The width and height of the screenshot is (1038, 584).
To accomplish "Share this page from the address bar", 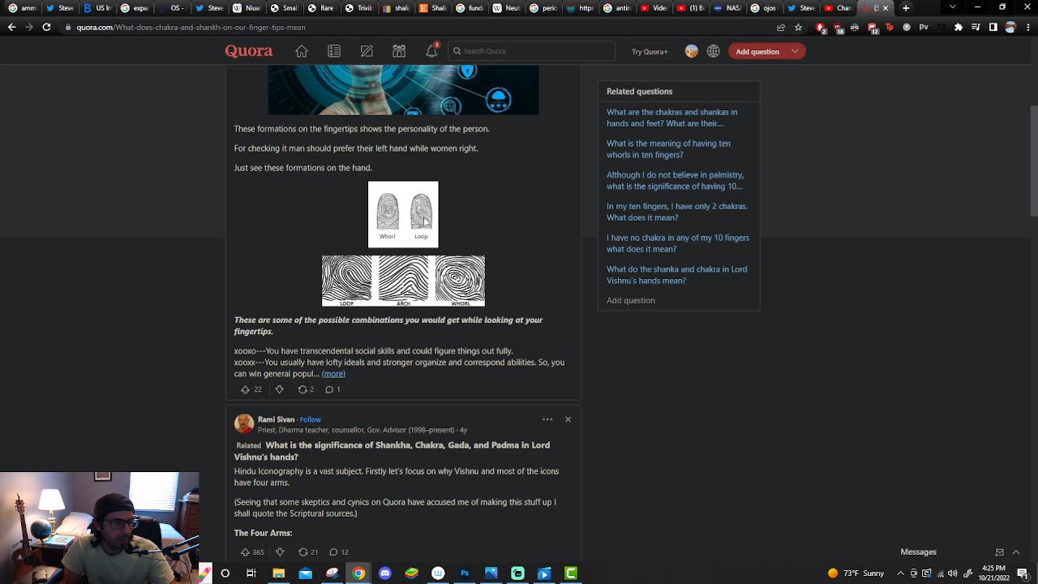I will (x=781, y=27).
